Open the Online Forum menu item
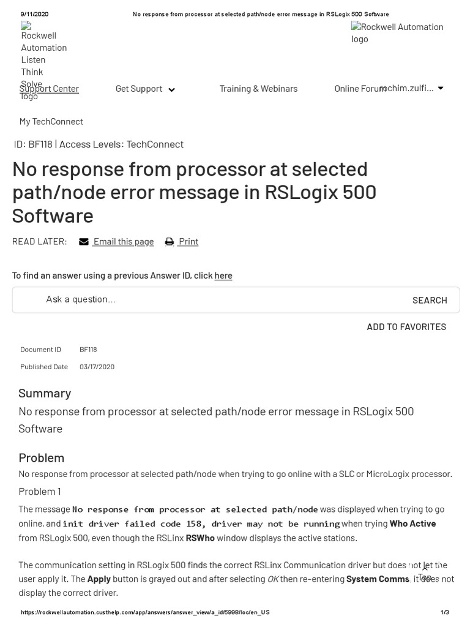Screen dimensions: 470x627 356,89
